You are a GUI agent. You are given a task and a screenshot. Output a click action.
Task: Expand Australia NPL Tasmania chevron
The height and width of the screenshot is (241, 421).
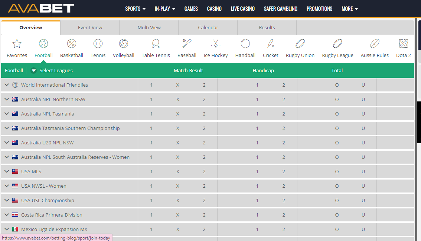coord(7,114)
